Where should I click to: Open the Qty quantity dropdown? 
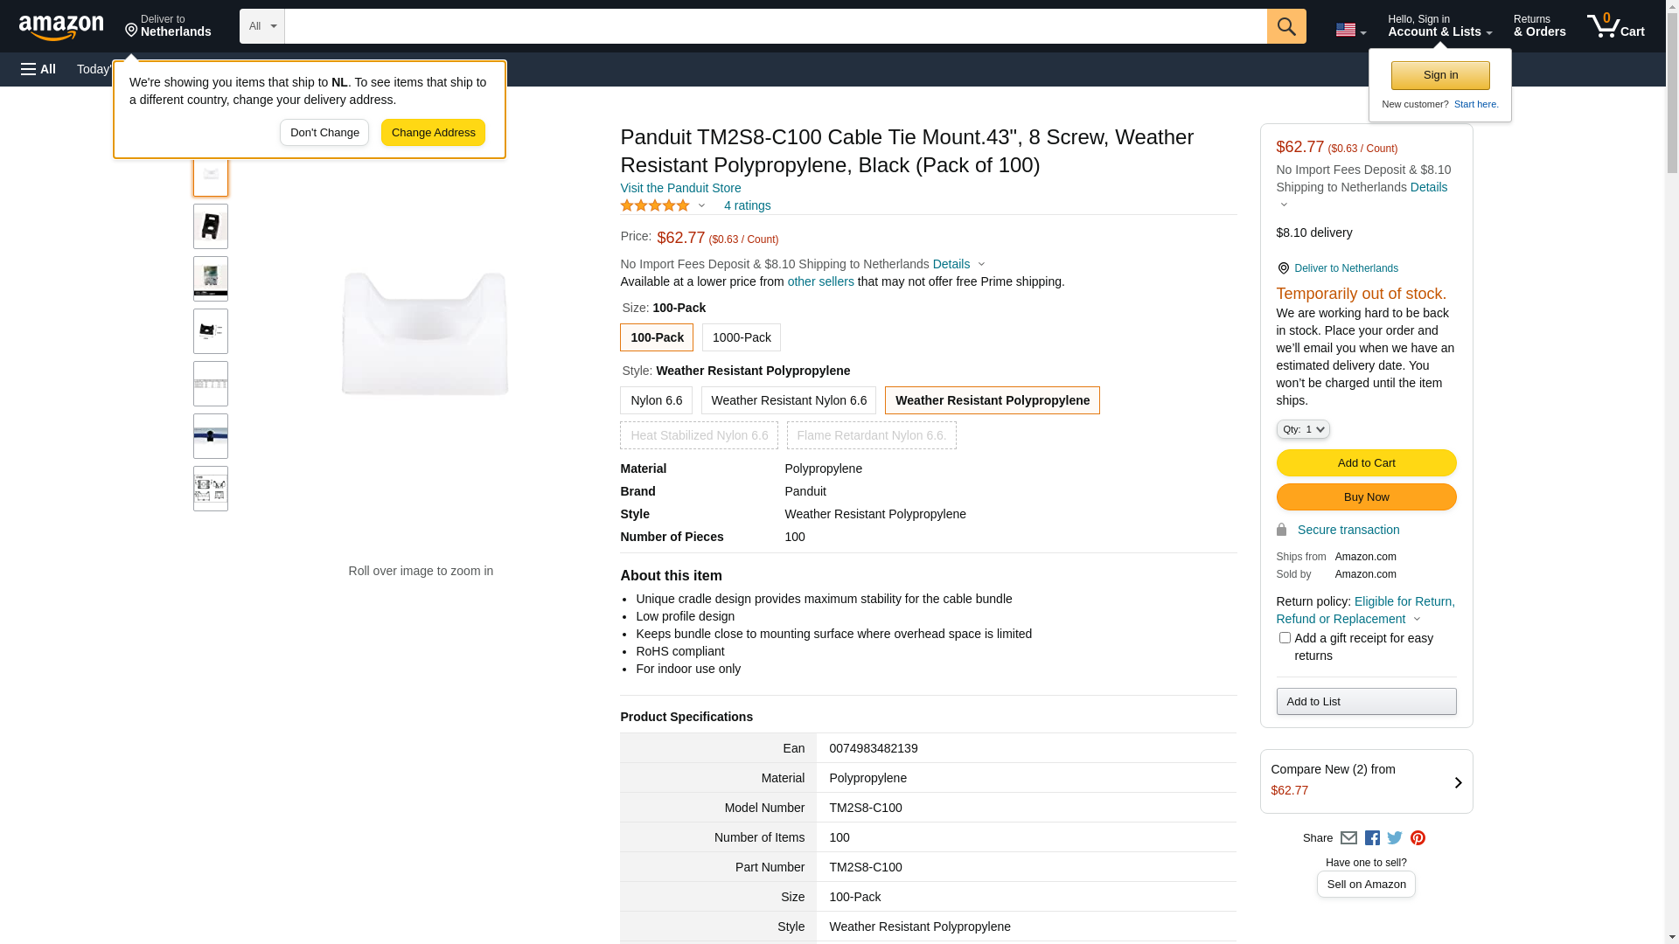1303,429
